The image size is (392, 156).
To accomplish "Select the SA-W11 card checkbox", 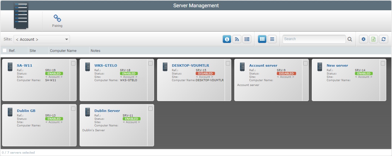I will pyautogui.click(x=73, y=63).
